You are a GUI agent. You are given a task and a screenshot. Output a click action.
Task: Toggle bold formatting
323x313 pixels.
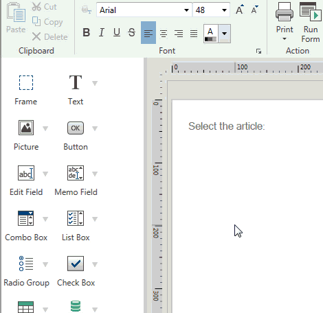click(87, 32)
